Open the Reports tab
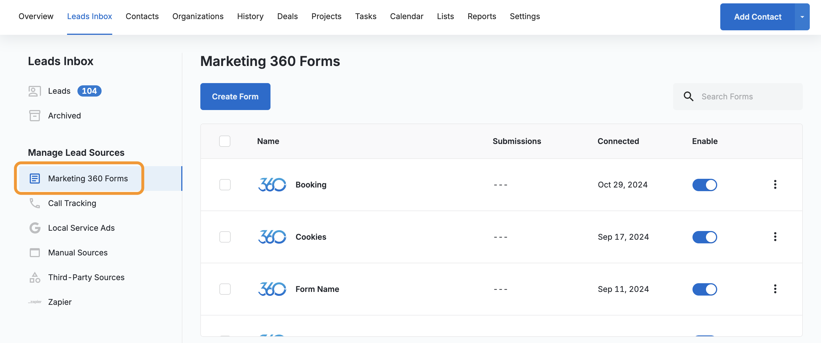 point(481,16)
